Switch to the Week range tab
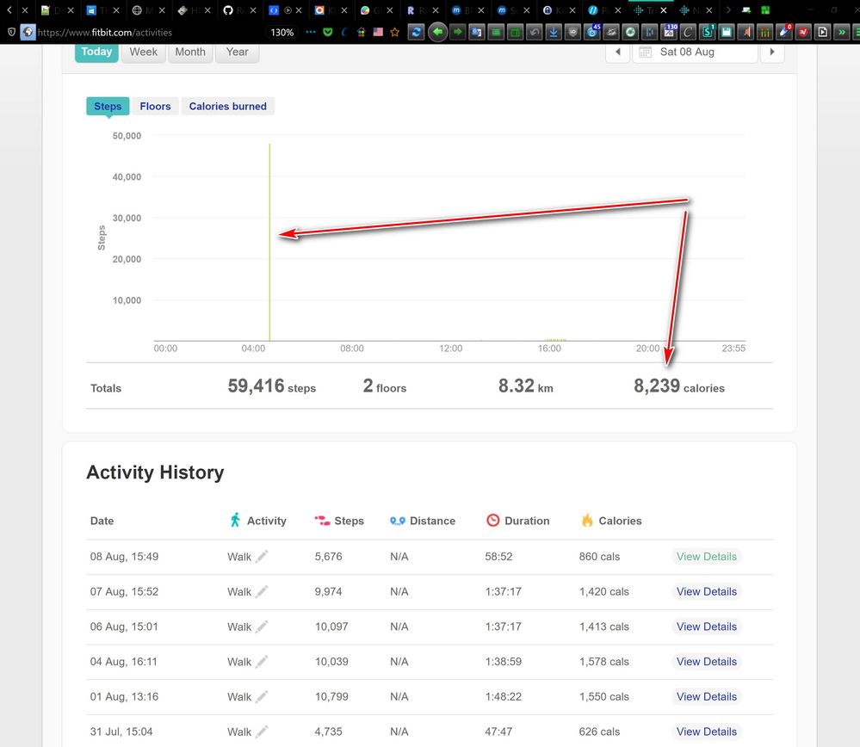This screenshot has width=860, height=747. click(143, 52)
